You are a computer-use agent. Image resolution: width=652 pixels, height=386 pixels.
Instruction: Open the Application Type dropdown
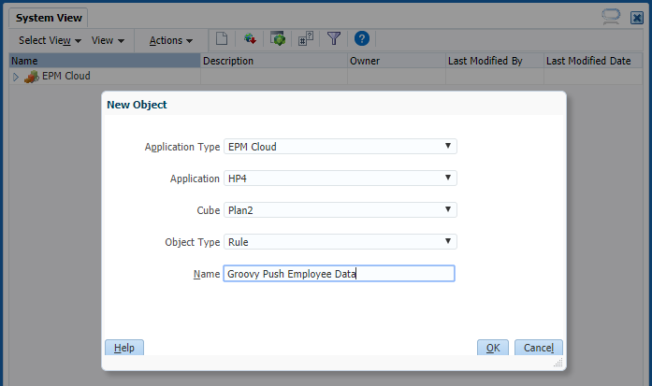click(340, 147)
